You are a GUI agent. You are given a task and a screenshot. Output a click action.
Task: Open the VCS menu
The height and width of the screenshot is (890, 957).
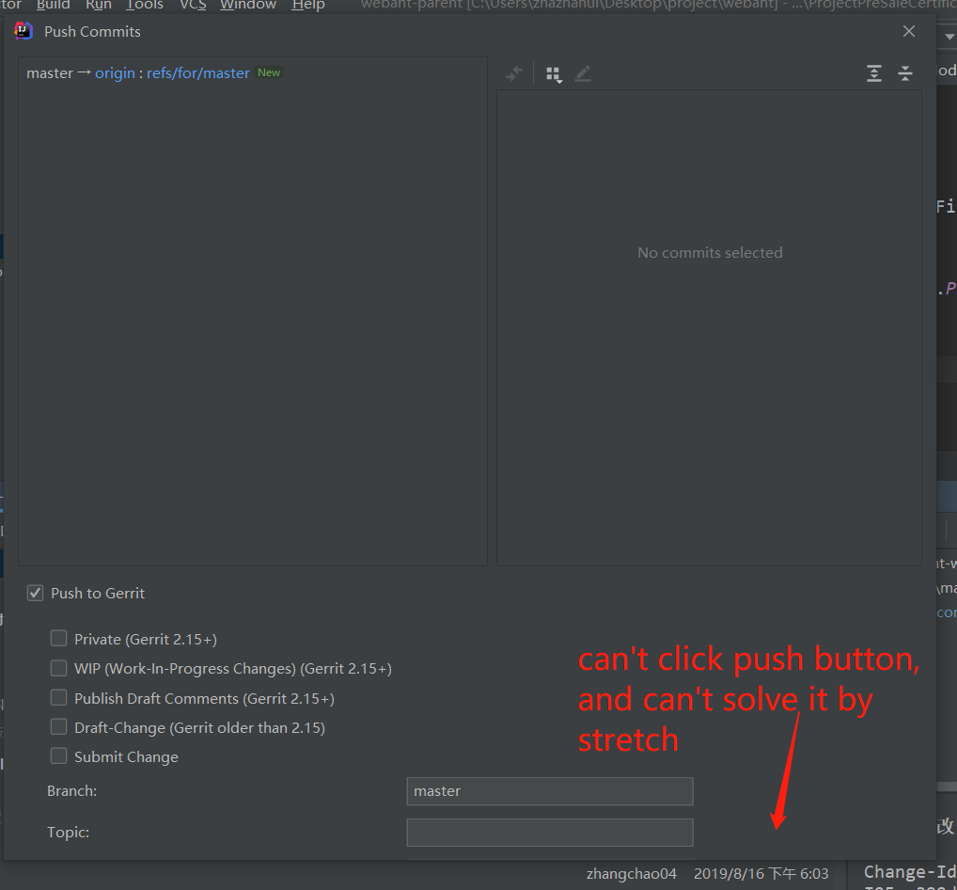(193, 6)
